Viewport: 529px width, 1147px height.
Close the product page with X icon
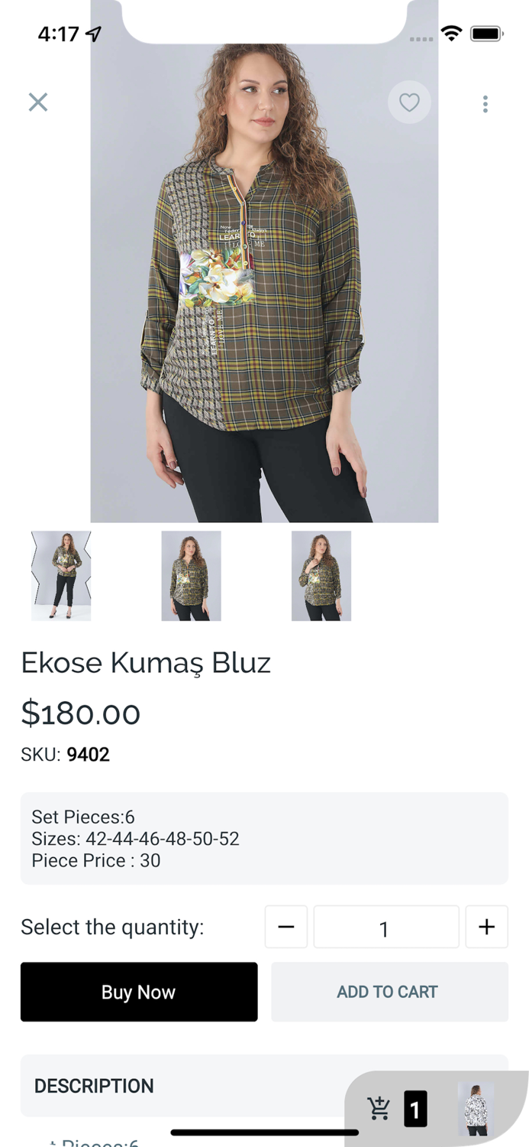coord(38,102)
